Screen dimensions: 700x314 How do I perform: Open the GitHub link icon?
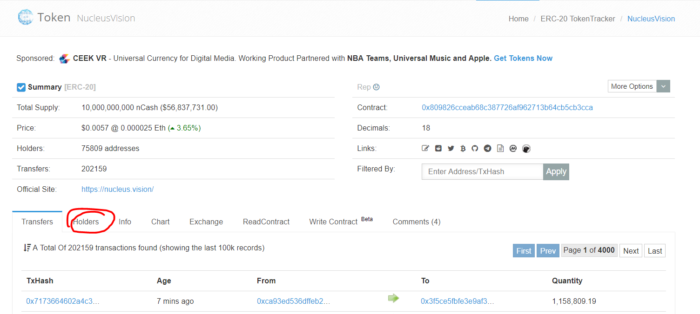[x=475, y=148]
